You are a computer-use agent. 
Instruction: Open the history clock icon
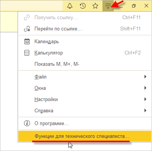pos(83,6)
